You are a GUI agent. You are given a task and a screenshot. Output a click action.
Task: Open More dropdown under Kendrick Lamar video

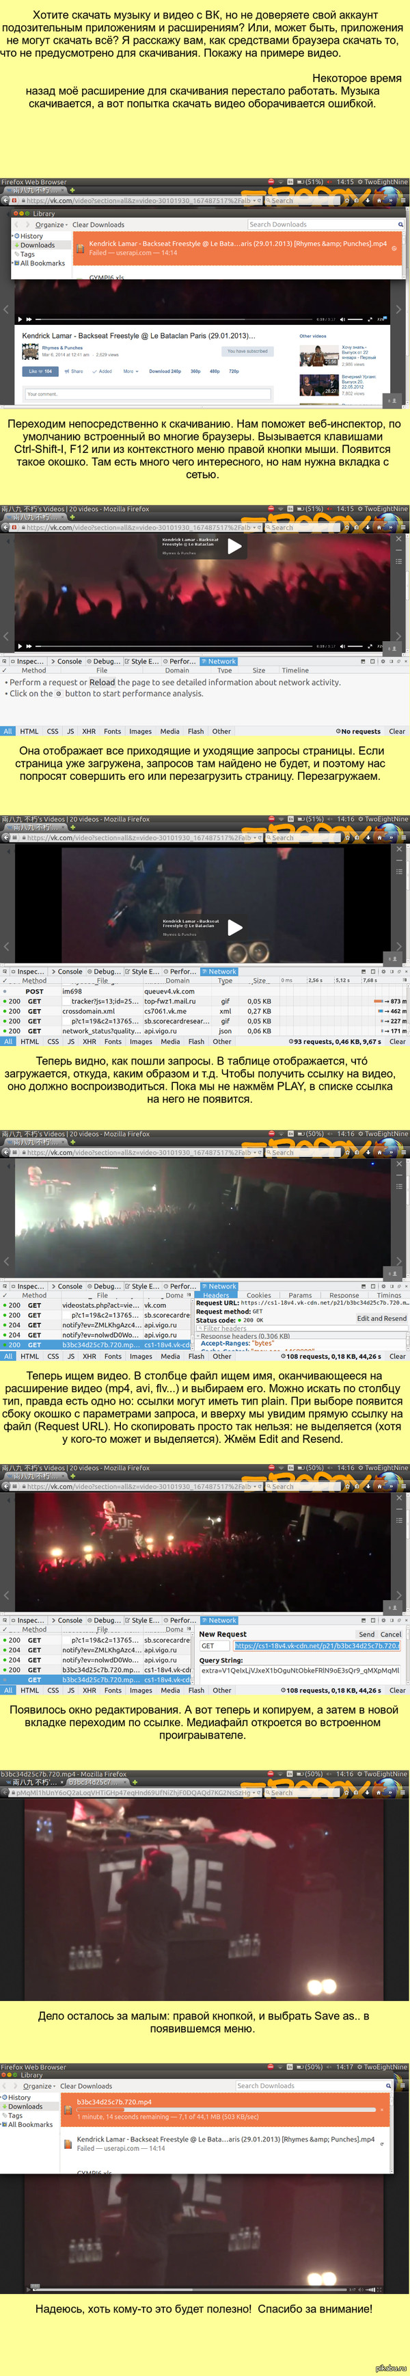point(130,371)
